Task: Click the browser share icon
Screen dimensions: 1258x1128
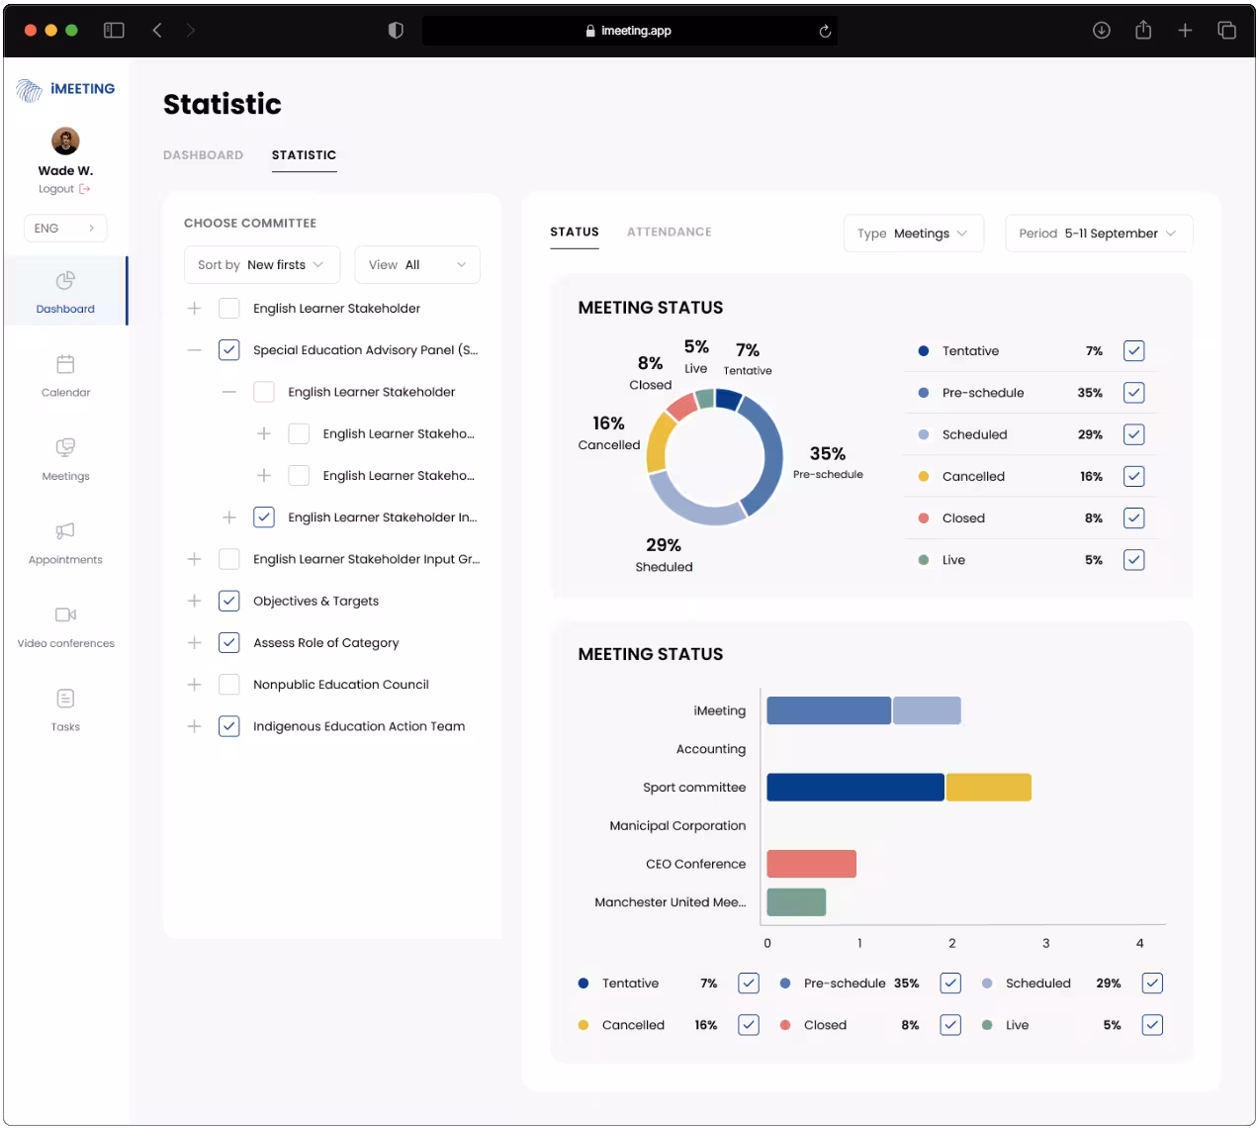Action: [1143, 30]
